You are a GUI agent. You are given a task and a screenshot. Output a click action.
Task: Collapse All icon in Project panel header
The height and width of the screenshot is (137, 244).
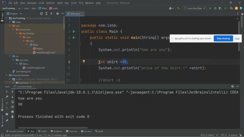pos(51,14)
